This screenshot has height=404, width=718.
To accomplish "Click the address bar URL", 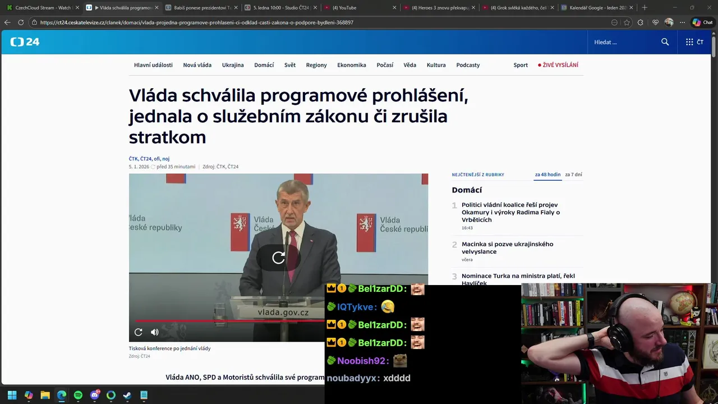I will (196, 22).
